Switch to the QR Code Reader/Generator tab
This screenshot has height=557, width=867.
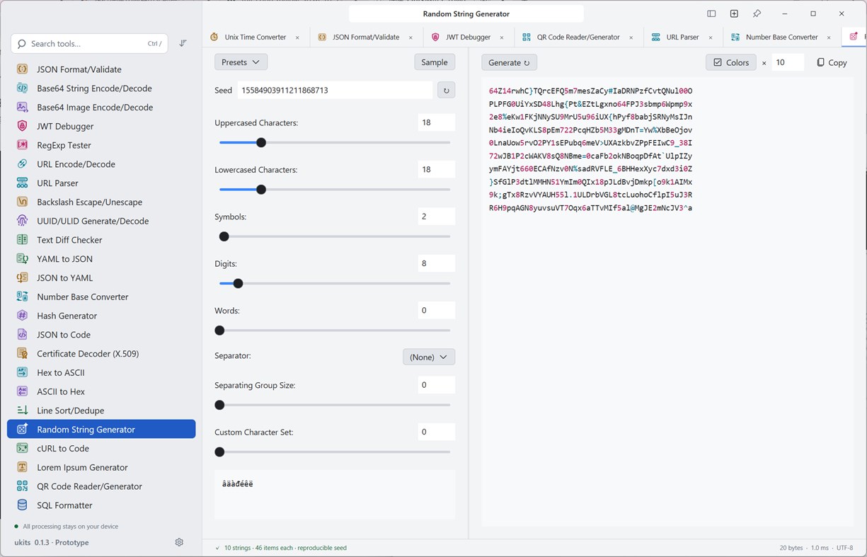(578, 37)
